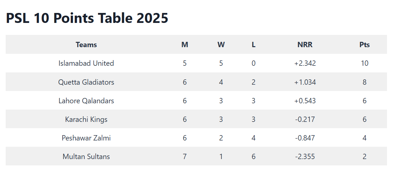This screenshot has height=176, width=396.
Task: Click Islamabad United's NRR value +2.342
Action: (305, 63)
